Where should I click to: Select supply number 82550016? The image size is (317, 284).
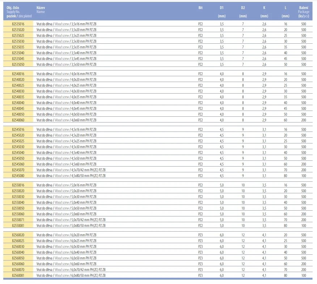click(18, 185)
